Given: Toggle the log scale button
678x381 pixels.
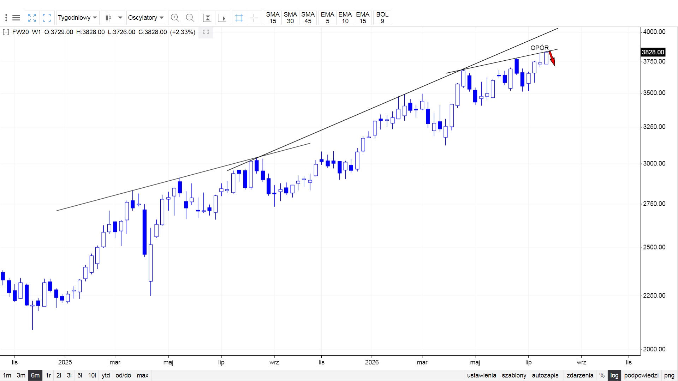Looking at the screenshot, I should point(614,375).
